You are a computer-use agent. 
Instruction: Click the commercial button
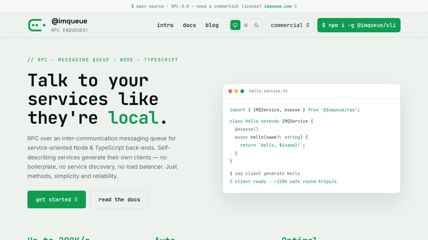[x=290, y=25]
